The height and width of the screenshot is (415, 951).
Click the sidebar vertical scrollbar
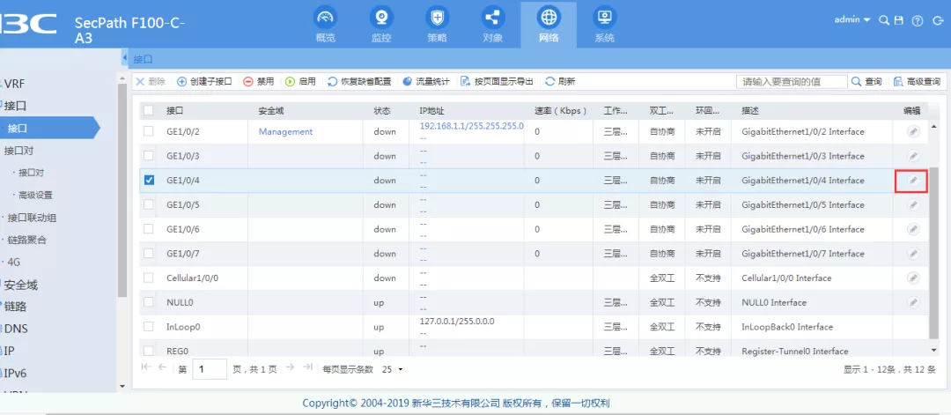122,190
